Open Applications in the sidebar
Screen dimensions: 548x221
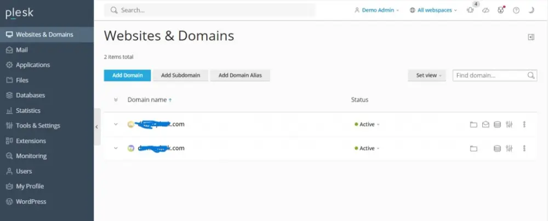tap(47, 65)
